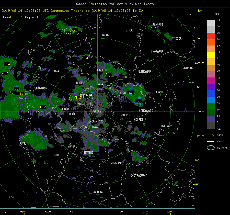Click the HUBLI city label
This screenshot has height=215, width=230.
point(71,114)
